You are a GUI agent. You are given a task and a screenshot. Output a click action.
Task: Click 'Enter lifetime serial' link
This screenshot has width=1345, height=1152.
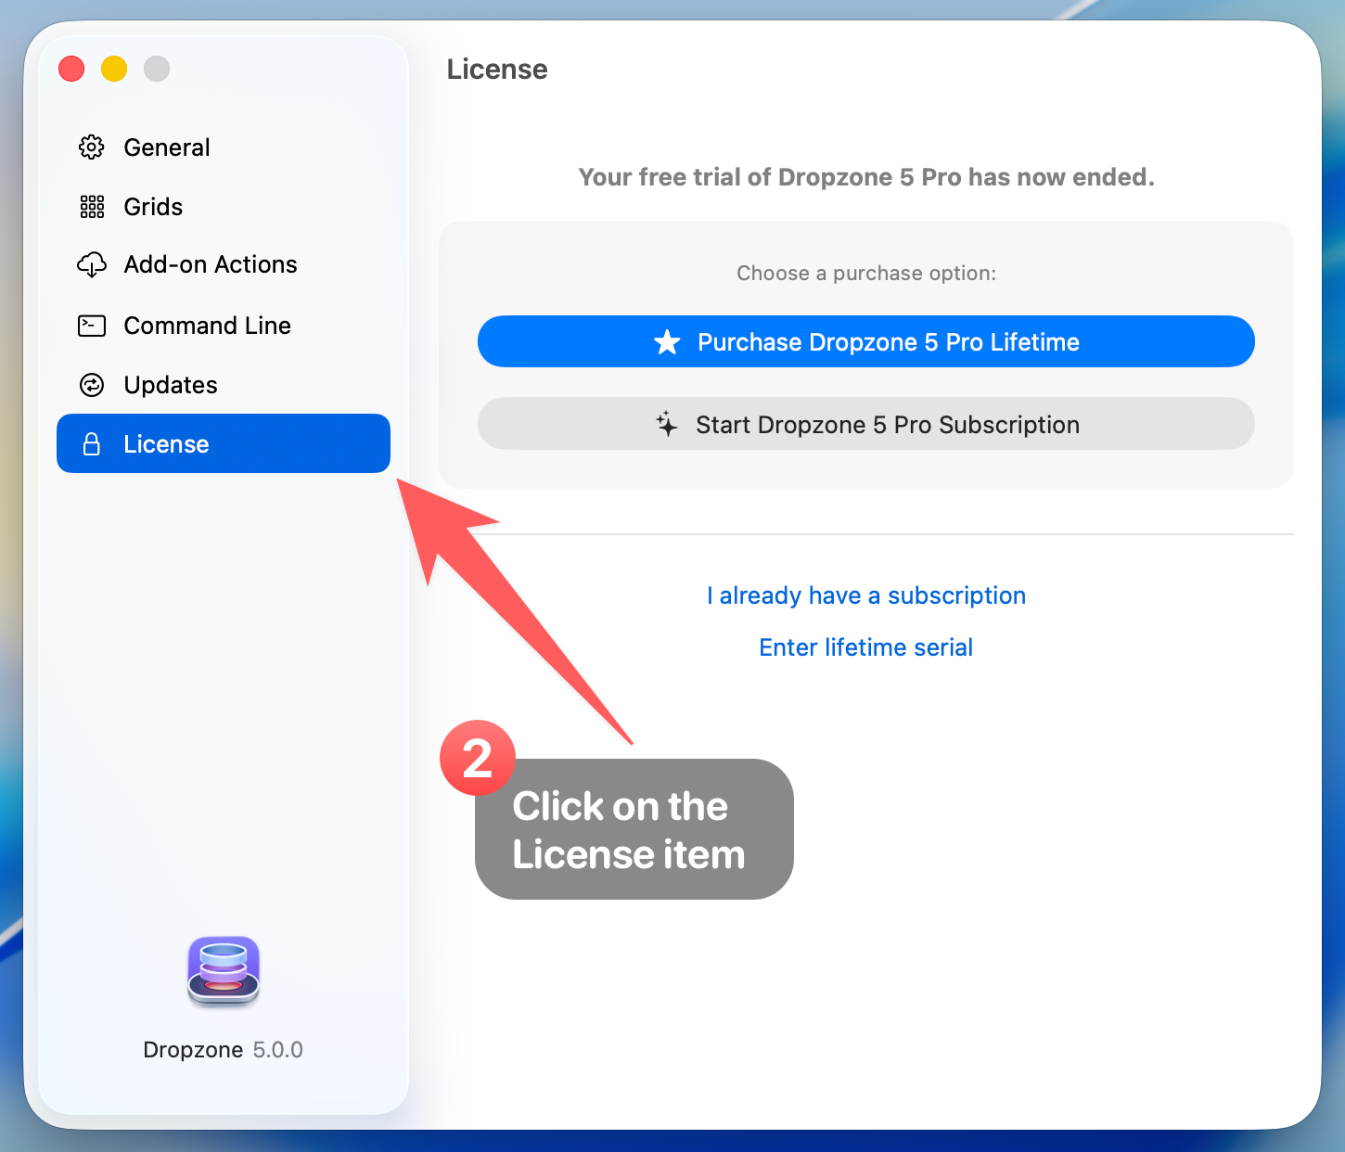pos(866,647)
